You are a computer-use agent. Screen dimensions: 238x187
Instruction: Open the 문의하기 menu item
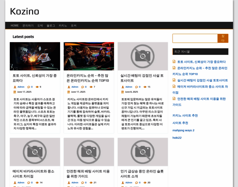point(28,26)
